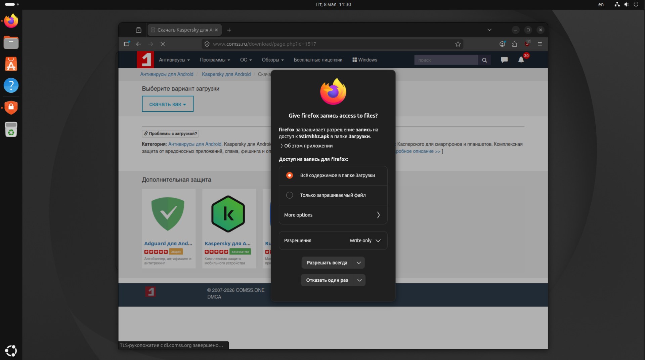Click the site search field

point(446,60)
